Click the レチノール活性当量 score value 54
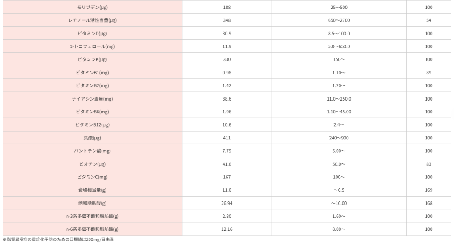454x244 pixels. (428, 20)
